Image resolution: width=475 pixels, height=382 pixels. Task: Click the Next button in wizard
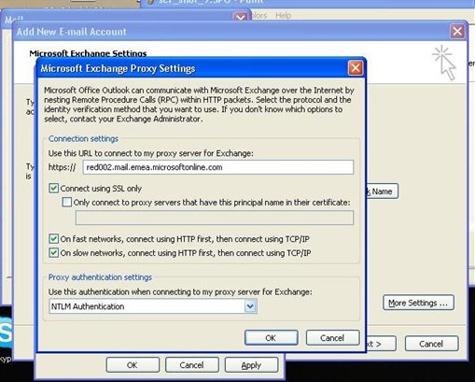pyautogui.click(x=381, y=344)
